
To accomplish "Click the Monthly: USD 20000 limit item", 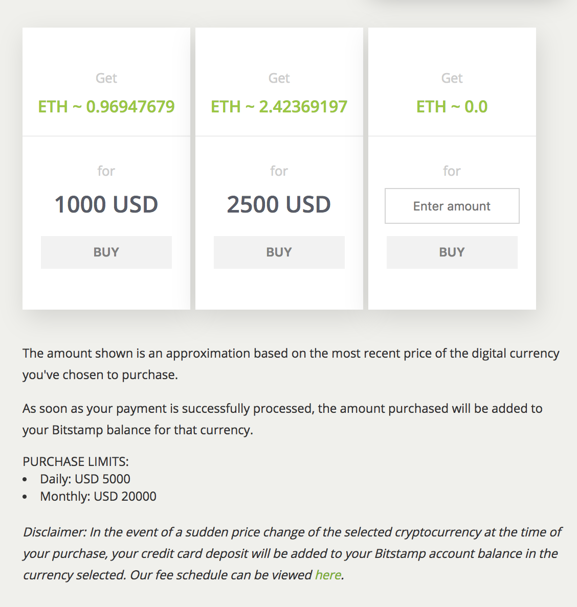I will 98,496.
